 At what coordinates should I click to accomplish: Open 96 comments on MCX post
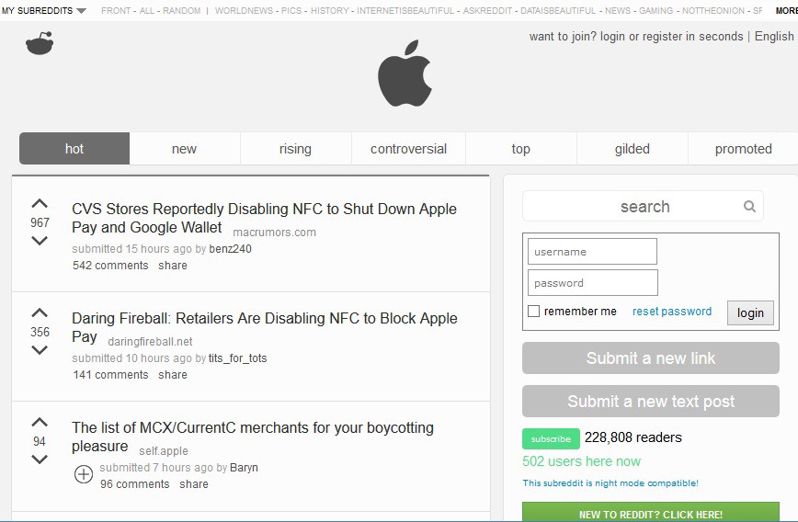(x=135, y=483)
